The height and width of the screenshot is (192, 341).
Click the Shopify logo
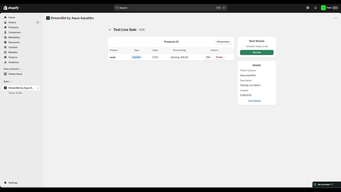click(x=11, y=8)
